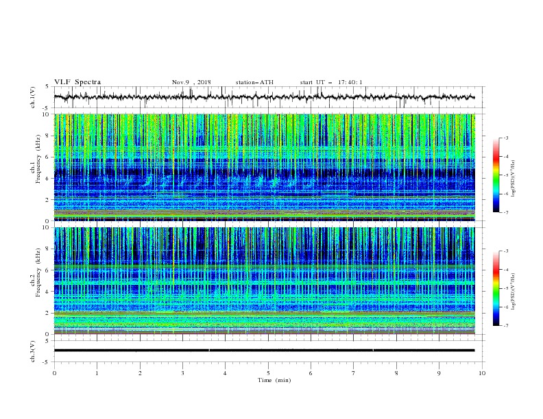Click the "4" minute tick on time axis
543x419 pixels.
coord(226,373)
